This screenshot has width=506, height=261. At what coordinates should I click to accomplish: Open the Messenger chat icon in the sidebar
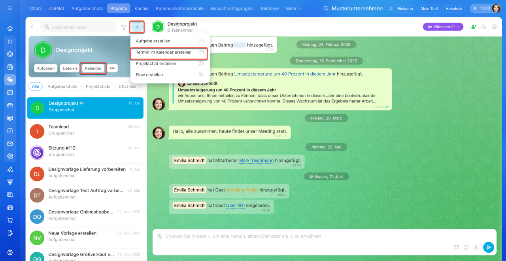point(10,79)
